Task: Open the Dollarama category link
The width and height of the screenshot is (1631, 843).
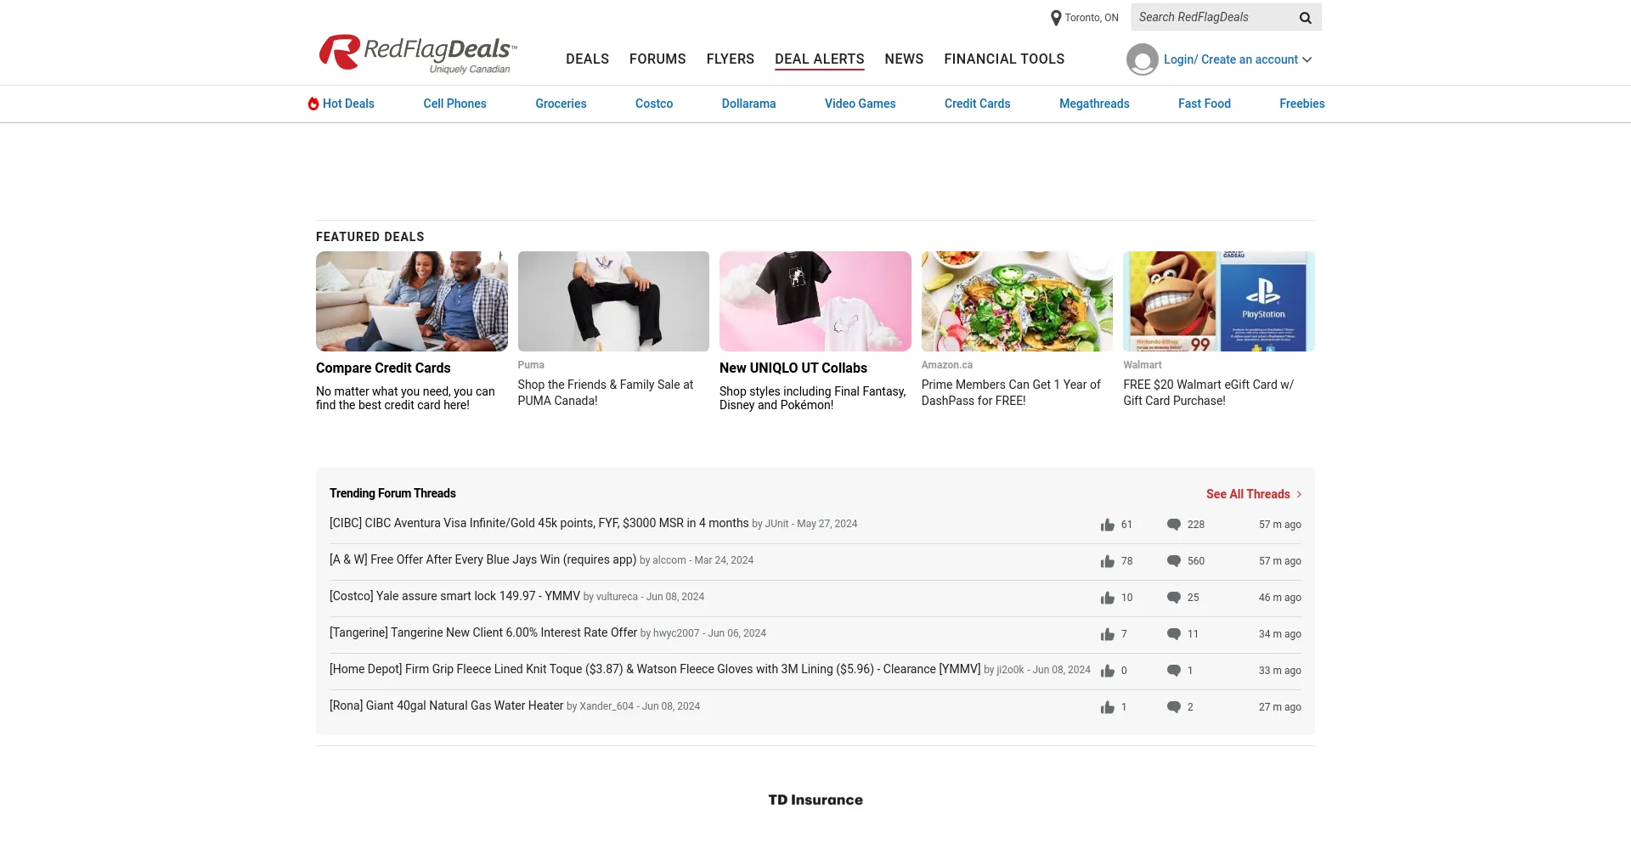Action: pos(748,104)
